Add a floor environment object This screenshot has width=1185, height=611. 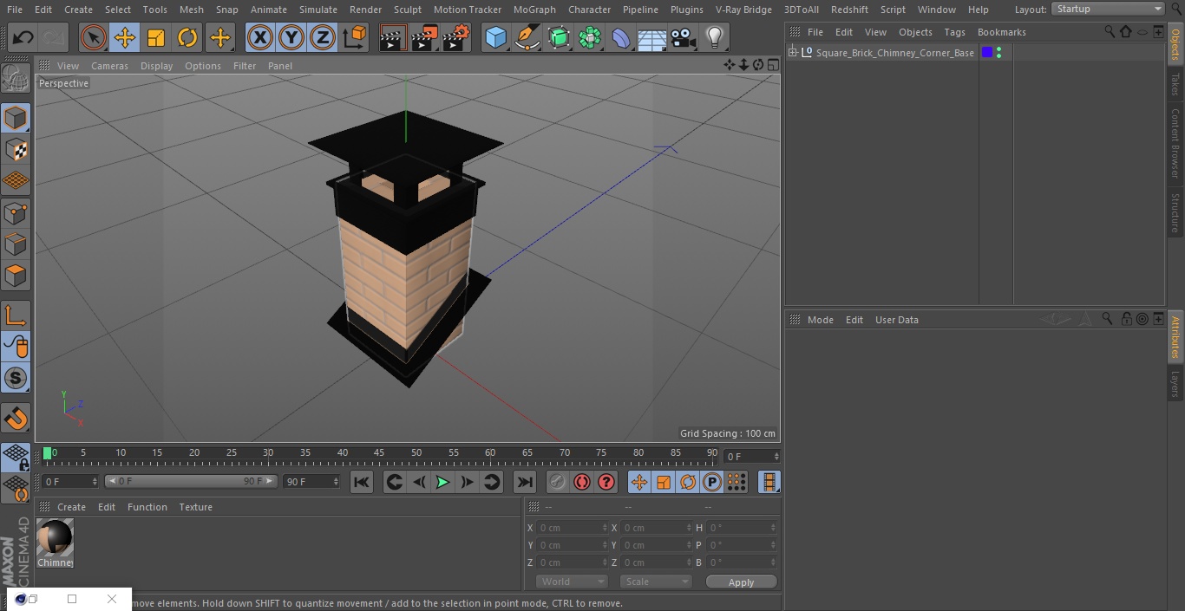(652, 38)
